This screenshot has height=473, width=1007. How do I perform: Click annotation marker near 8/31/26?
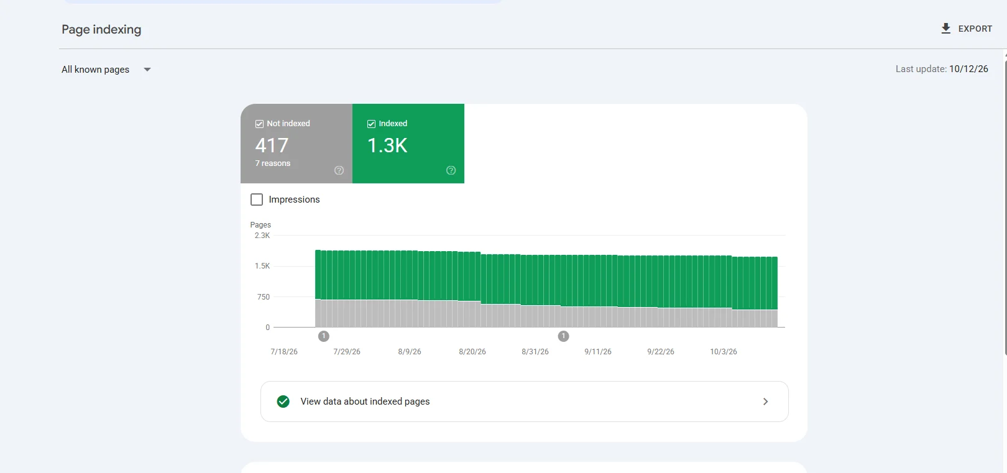563,336
